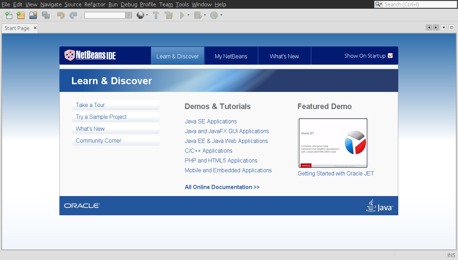
Task: Click the green Run Project play icon
Action: point(182,15)
